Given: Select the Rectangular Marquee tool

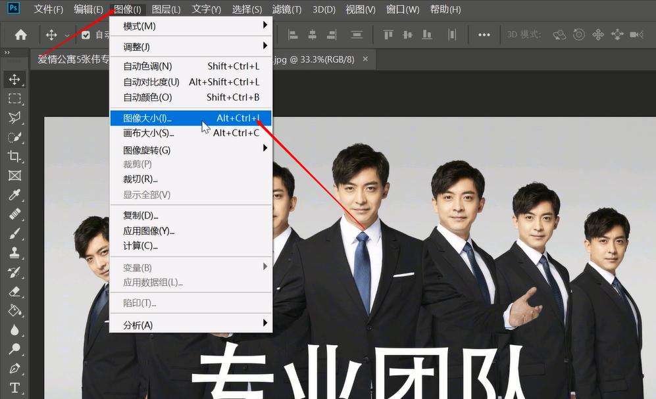Looking at the screenshot, I should coord(14,99).
